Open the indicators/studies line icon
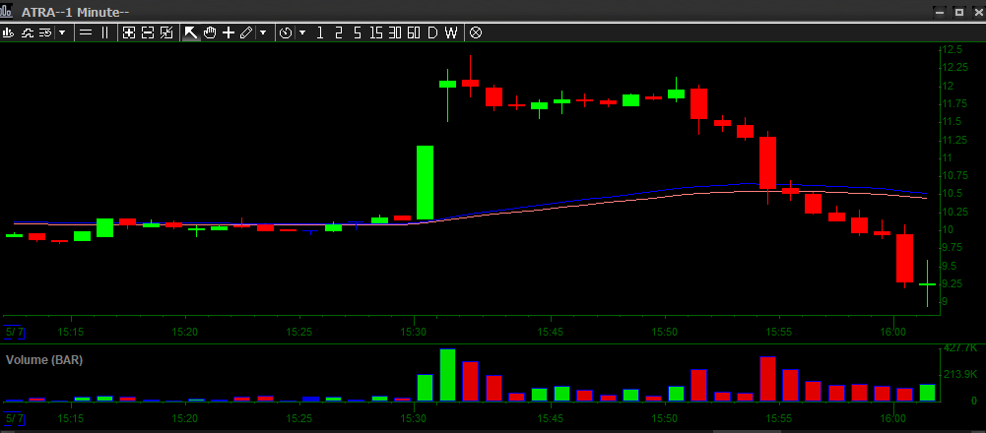 [27, 32]
